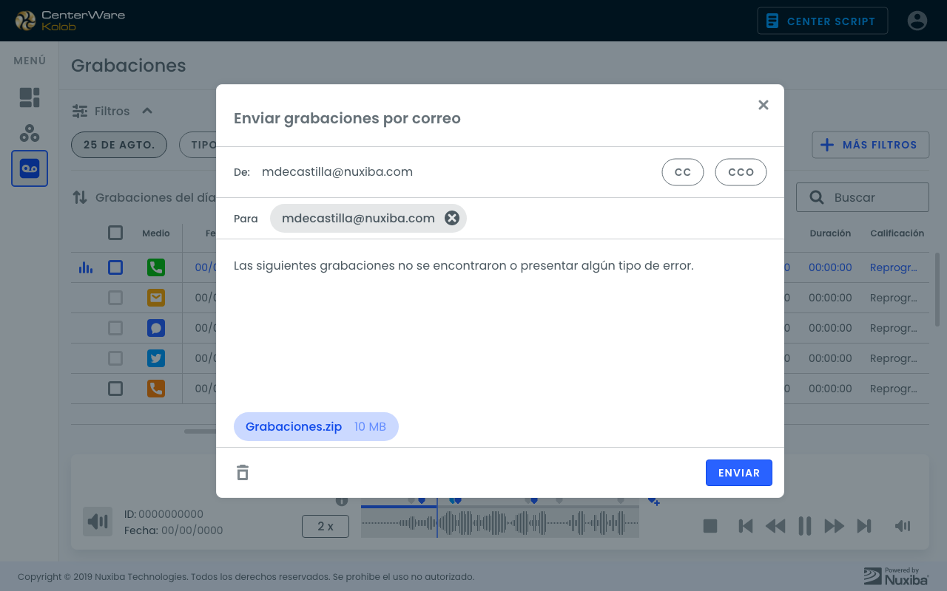Viewport: 947px width, 591px height.
Task: Check the orange phone row checkbox
Action: click(115, 389)
